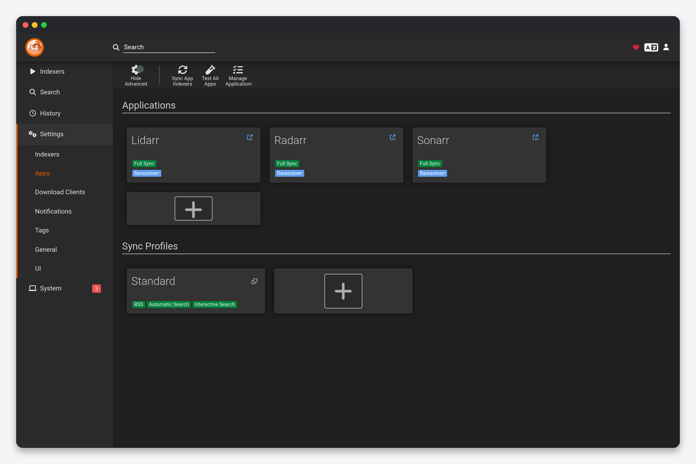
Task: Select Settings in sidebar
Action: click(x=65, y=134)
